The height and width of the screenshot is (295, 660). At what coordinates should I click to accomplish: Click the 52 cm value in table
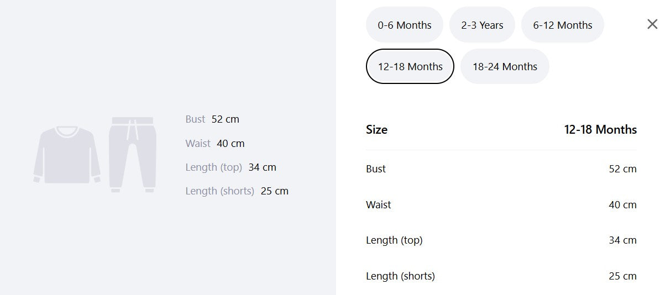point(622,168)
